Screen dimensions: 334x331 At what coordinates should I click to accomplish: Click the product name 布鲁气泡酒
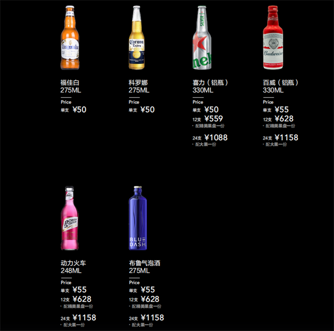click(x=144, y=263)
